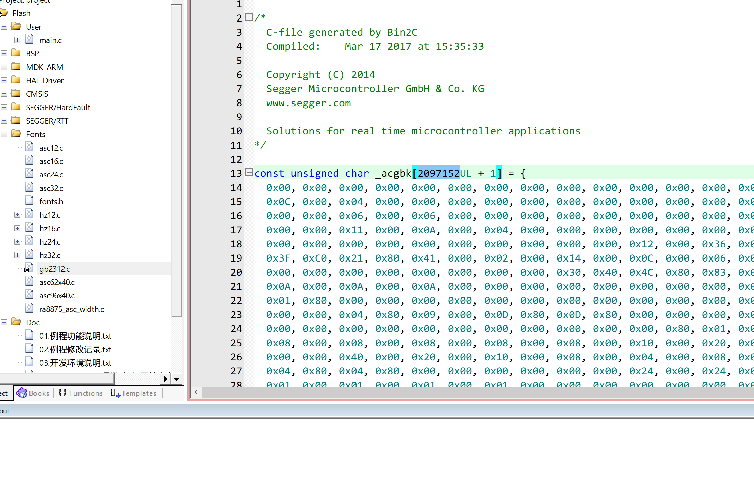
Task: Switch to the Templates tab
Action: (x=133, y=393)
